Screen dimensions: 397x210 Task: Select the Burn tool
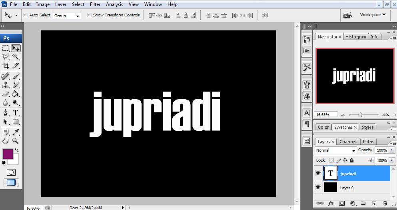[x=16, y=102]
